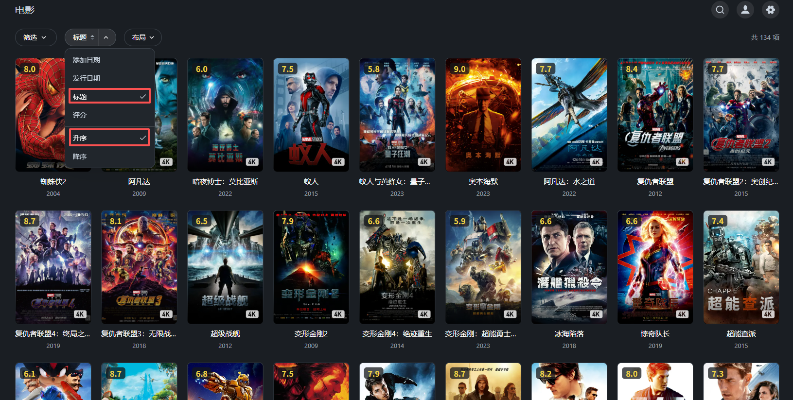Screen dimensions: 793x400
Task: Click the 共 134 项 item count
Action: (x=765, y=37)
